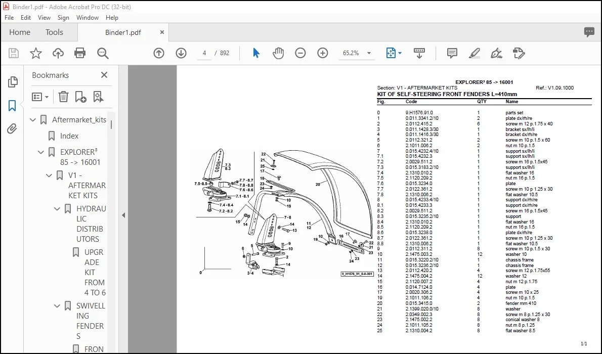Open the comments chat icon

pos(589,32)
